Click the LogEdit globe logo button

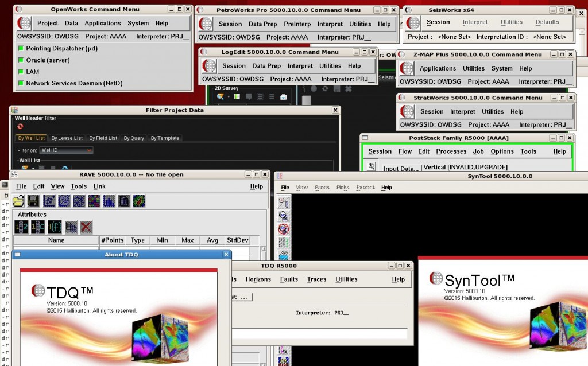click(209, 66)
